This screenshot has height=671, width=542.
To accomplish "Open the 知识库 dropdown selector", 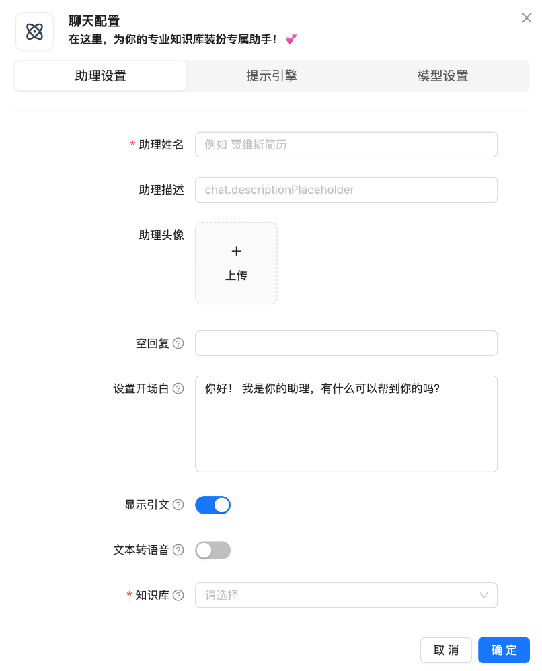I will tap(336, 595).
